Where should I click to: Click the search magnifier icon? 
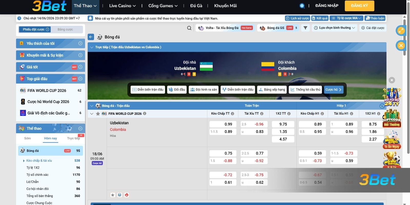click(189, 28)
